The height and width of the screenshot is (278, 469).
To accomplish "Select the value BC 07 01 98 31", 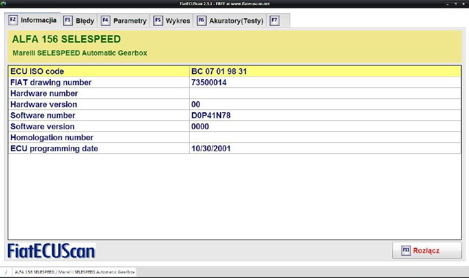I will click(219, 71).
